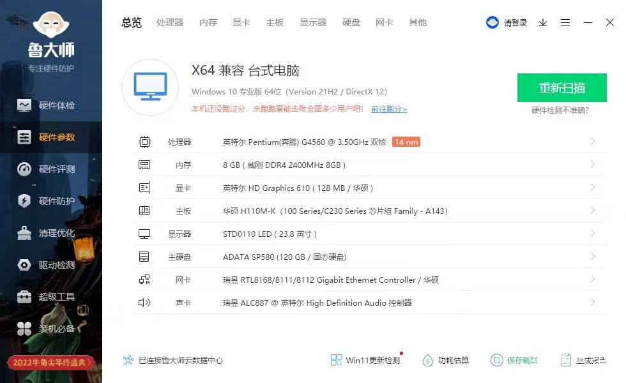This screenshot has width=626, height=383.
Task: Switch to the 硬盘 tab
Action: (351, 23)
